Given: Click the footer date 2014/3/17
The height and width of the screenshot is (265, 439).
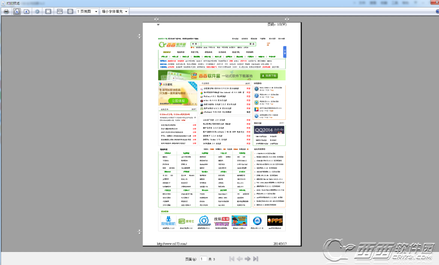Looking at the screenshot, I should 279,244.
